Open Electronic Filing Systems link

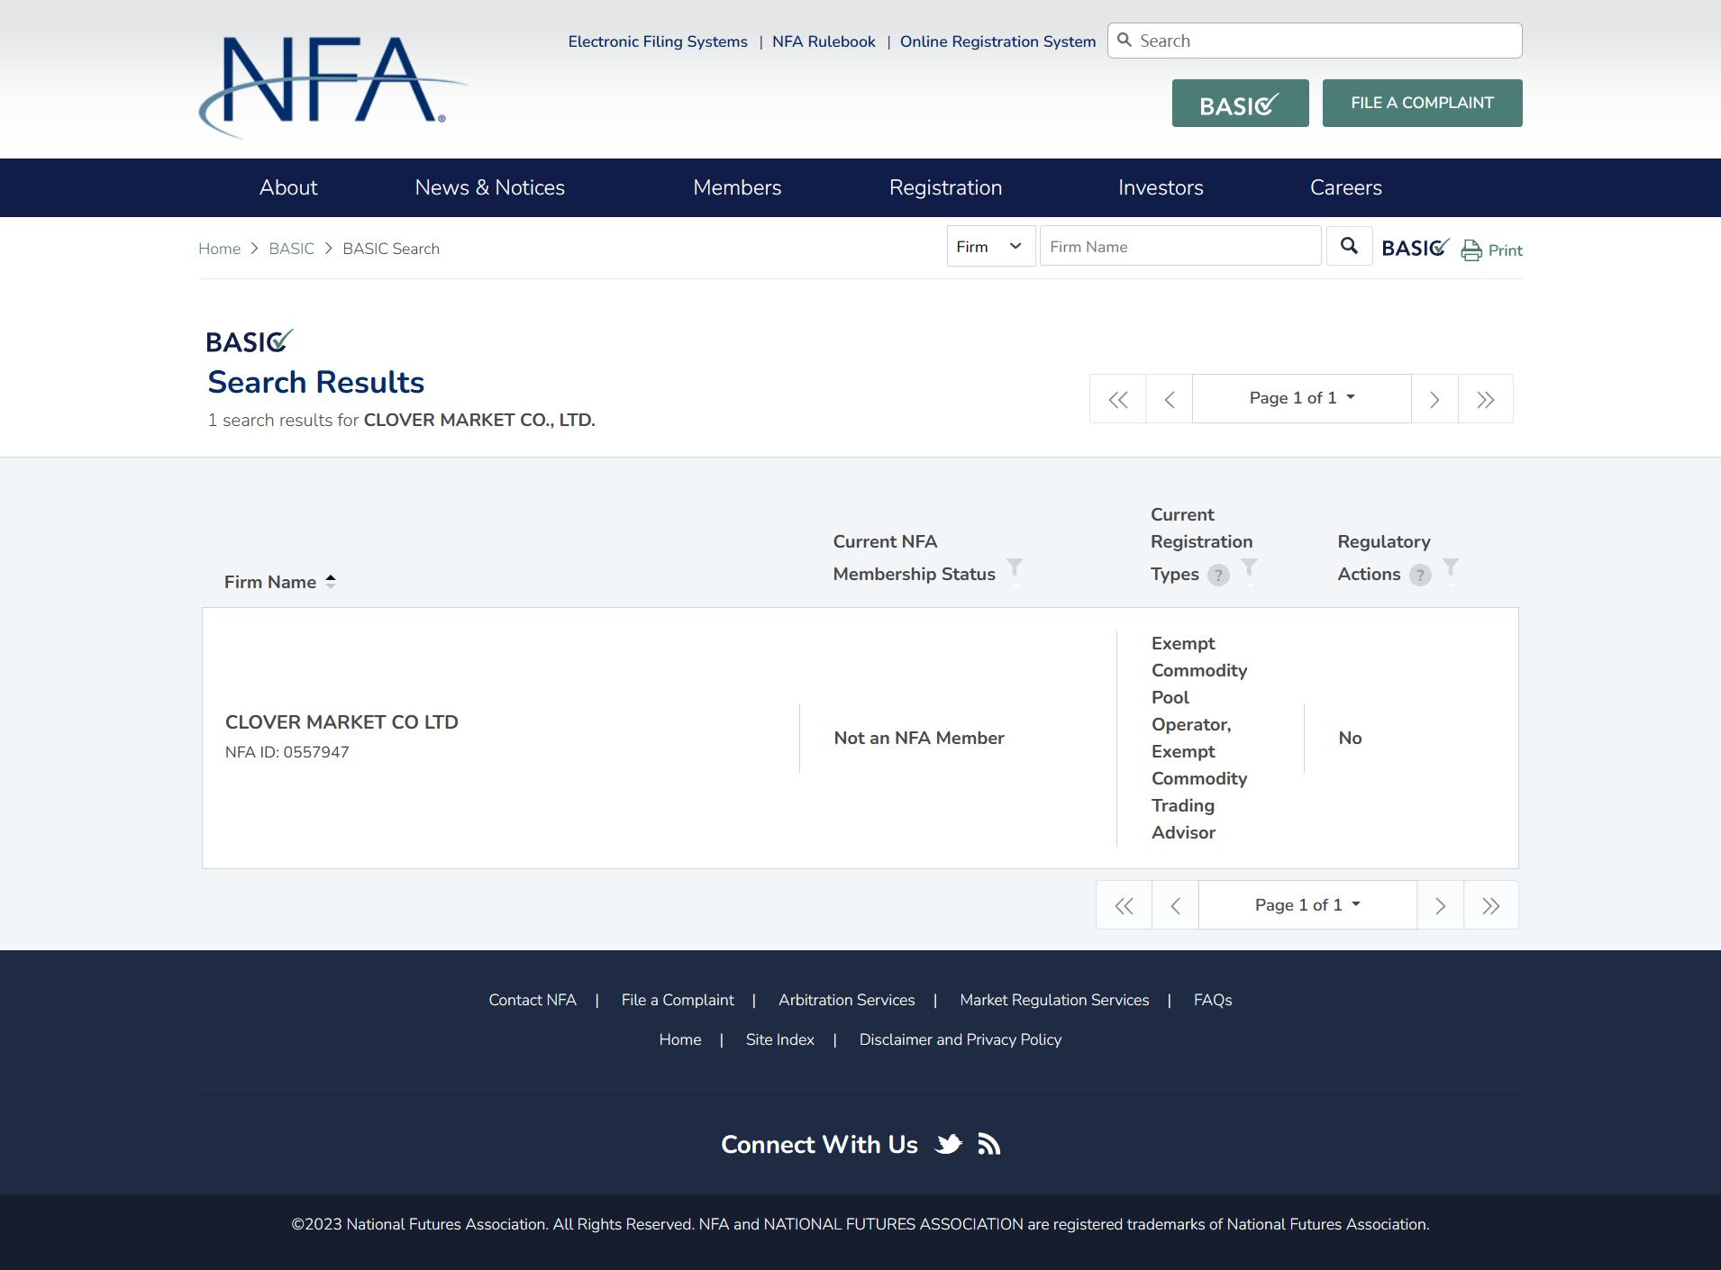(x=658, y=41)
